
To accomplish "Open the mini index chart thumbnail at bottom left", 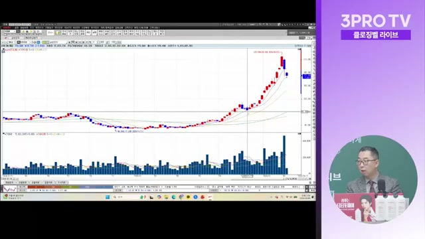I will [x=10, y=189].
